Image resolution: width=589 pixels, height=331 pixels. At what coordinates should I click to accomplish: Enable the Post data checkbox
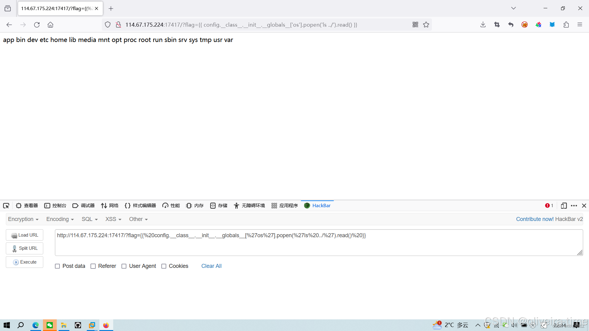[57, 266]
